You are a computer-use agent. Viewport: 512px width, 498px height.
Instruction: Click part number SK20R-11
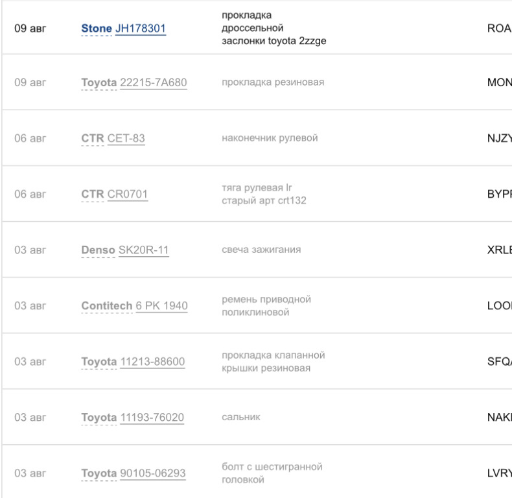pos(144,250)
